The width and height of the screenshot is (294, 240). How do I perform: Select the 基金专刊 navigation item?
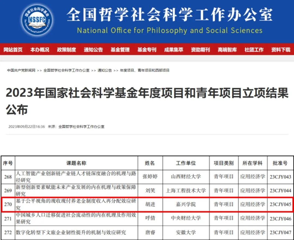[147, 50]
